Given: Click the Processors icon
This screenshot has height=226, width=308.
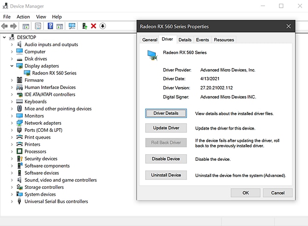Looking at the screenshot, I should [x=20, y=151].
